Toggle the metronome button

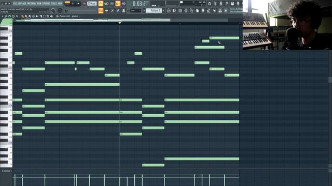click(101, 4)
